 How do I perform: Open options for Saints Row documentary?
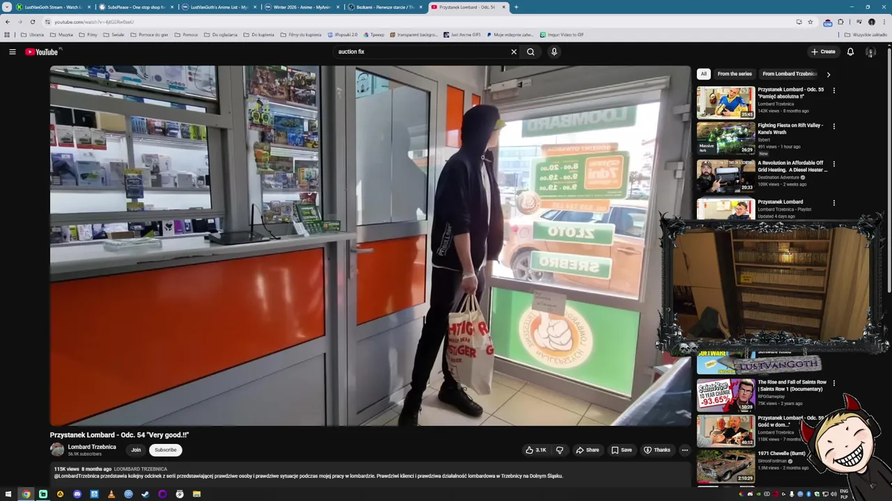click(833, 383)
